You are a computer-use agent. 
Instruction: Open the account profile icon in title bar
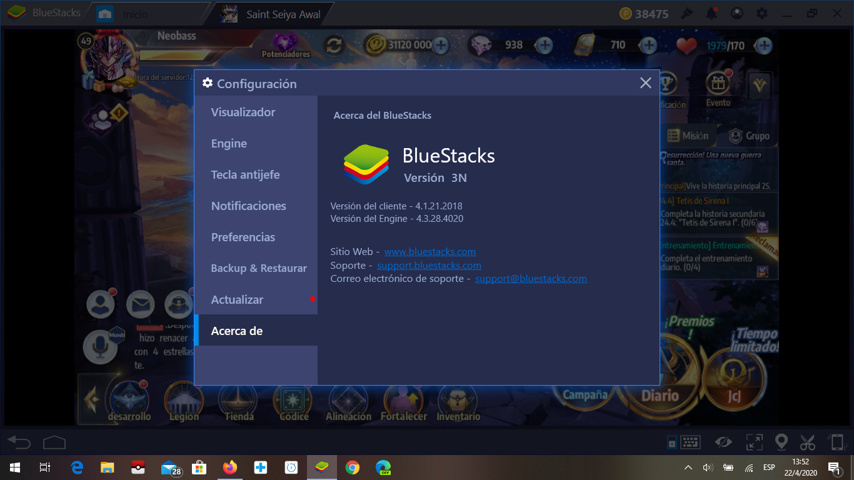[x=737, y=13]
